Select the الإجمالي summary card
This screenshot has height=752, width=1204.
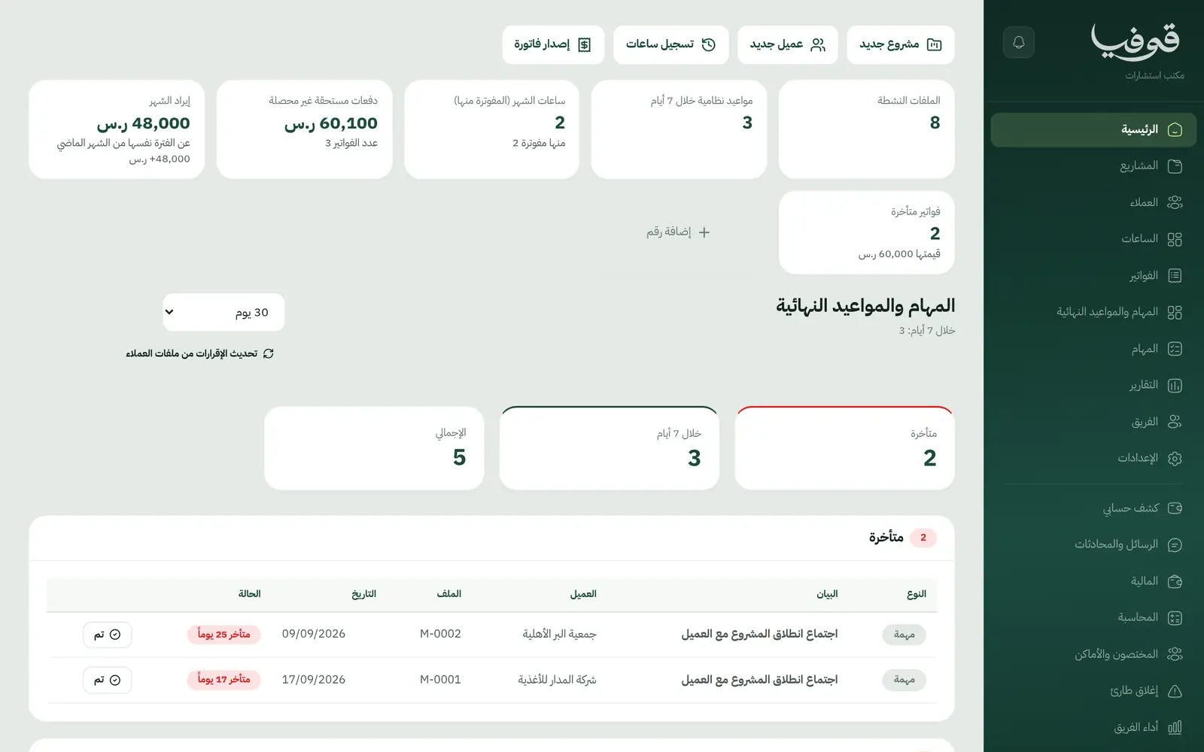[374, 448]
